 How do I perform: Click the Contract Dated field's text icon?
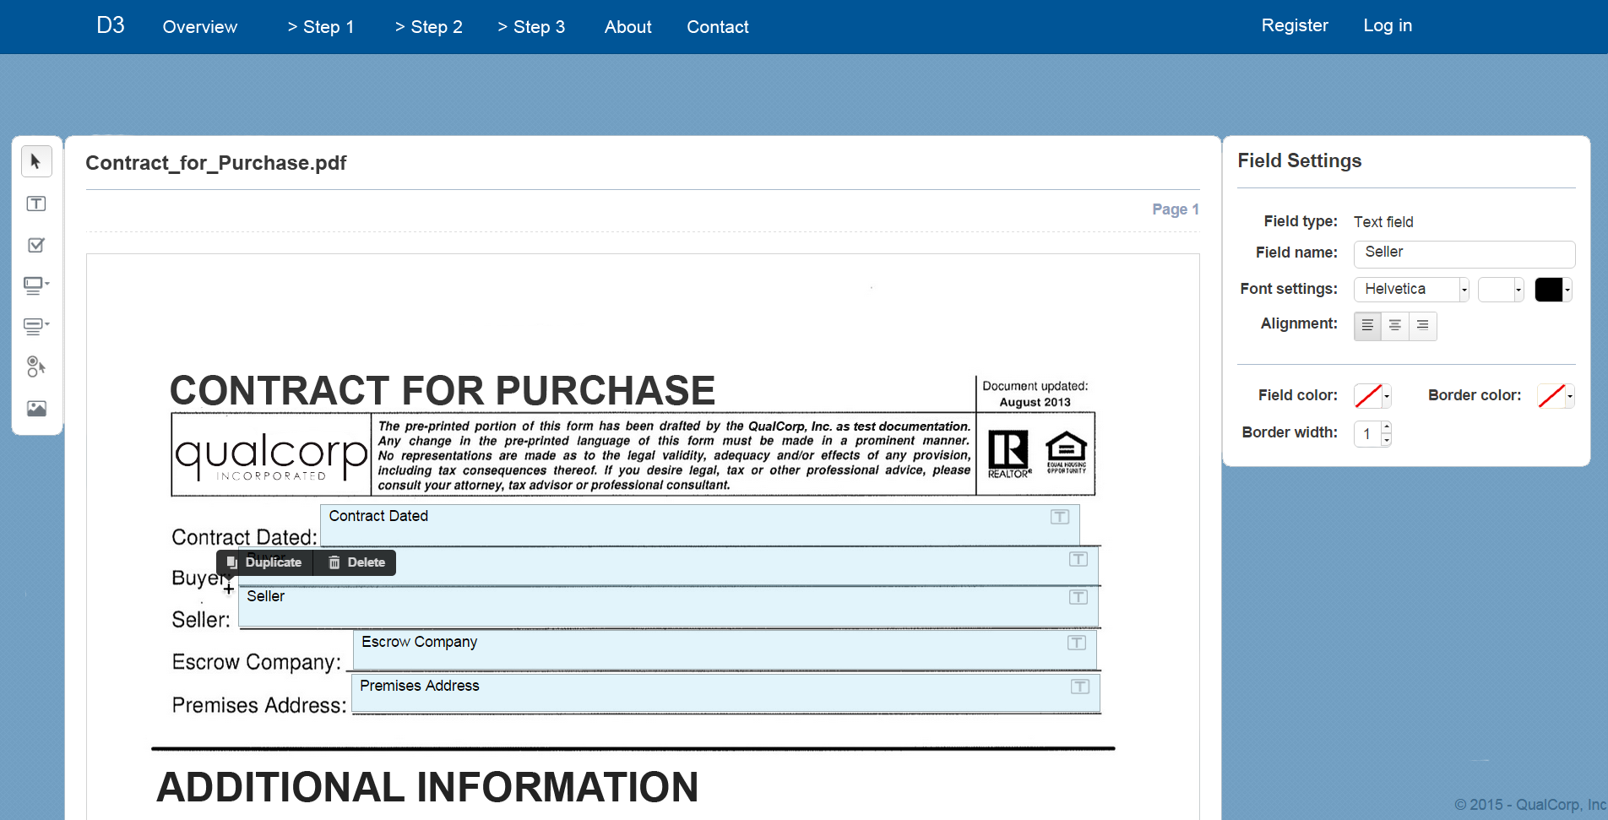[1060, 517]
